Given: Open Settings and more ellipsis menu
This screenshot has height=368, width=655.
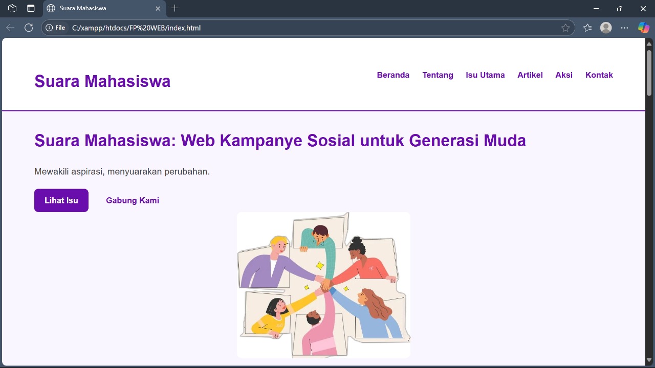Looking at the screenshot, I should coord(624,28).
